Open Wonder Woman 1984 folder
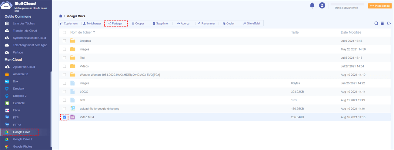This screenshot has height=150, width=394. click(120, 75)
